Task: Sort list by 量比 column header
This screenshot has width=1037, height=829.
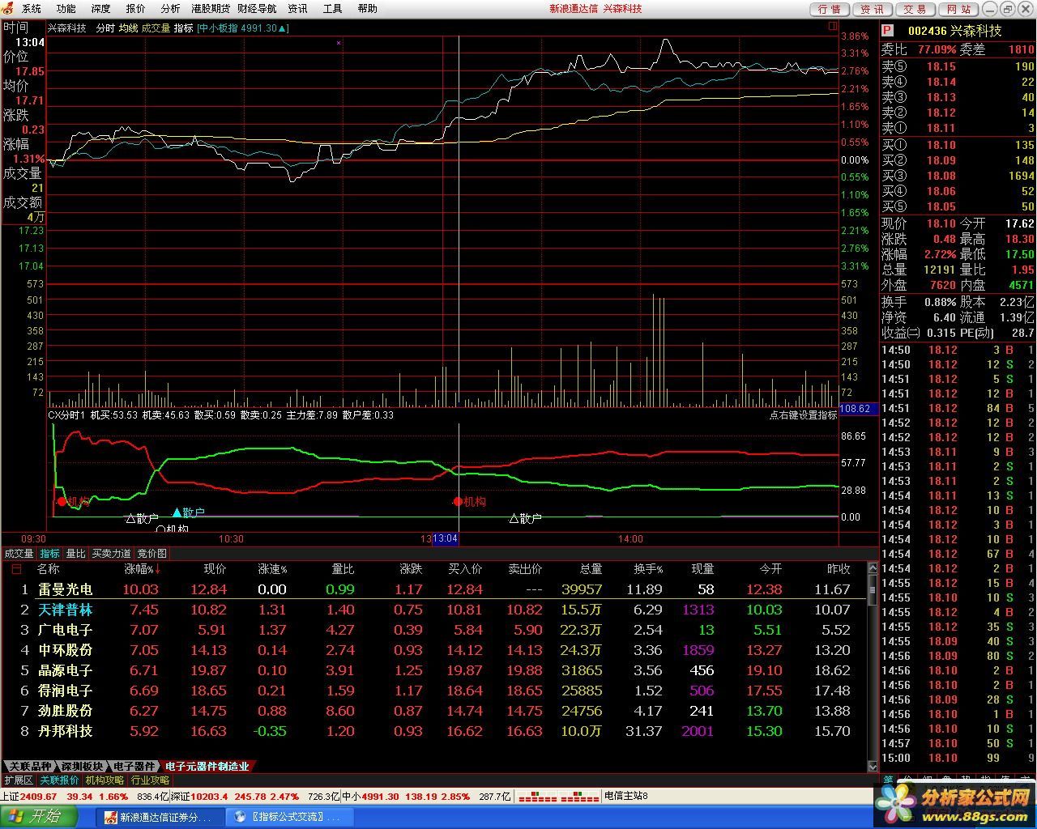Action: tap(343, 569)
